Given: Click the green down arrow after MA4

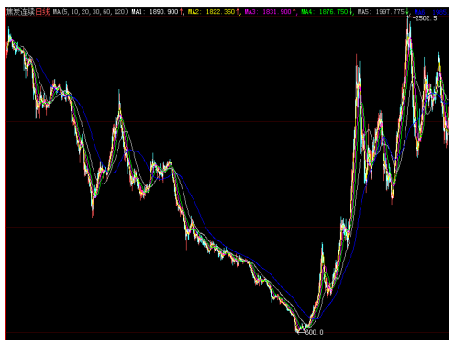Looking at the screenshot, I should (350, 12).
